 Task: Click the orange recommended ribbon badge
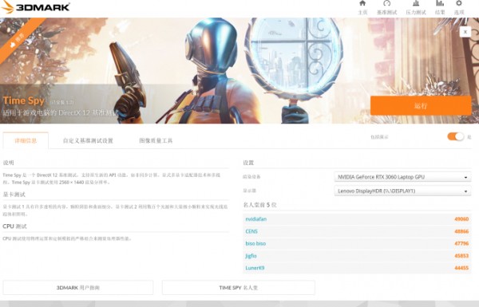pyautogui.click(x=18, y=39)
